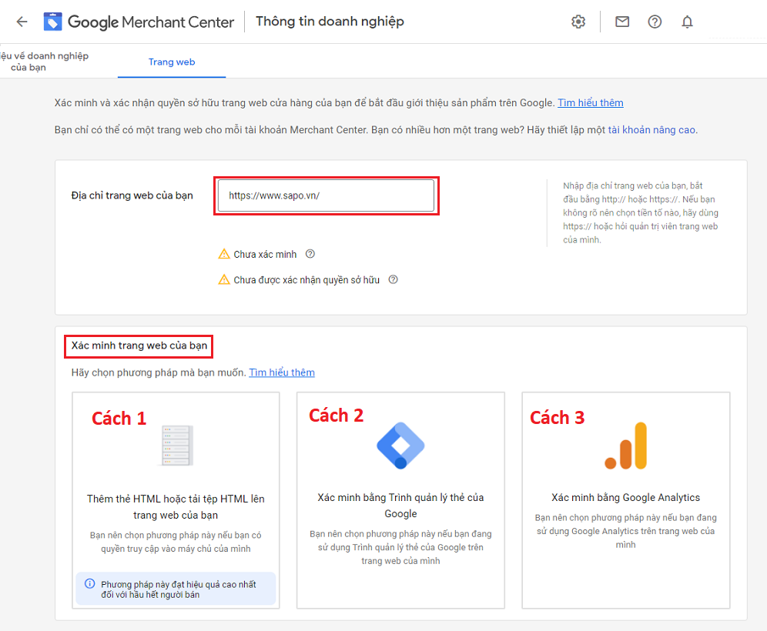Click the warning triangle next to Chưa xác minh
Image resolution: width=767 pixels, height=631 pixels.
point(224,253)
